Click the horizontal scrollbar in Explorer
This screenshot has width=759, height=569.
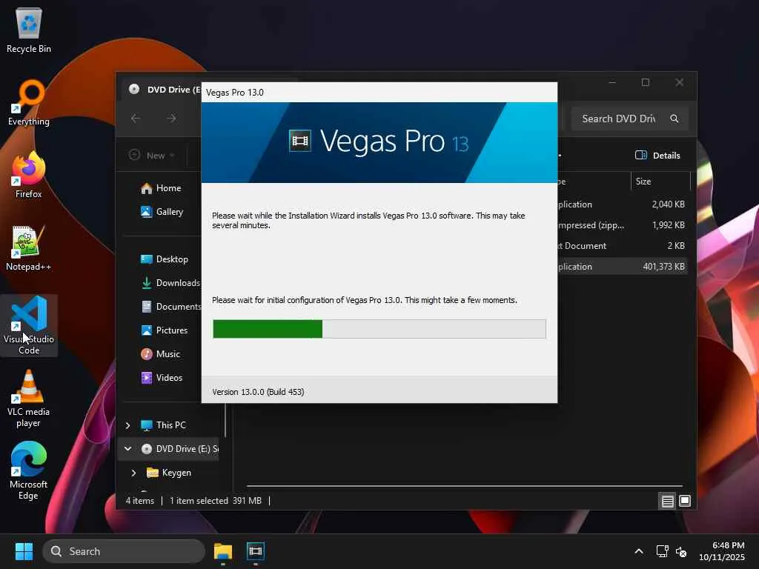pyautogui.click(x=464, y=485)
